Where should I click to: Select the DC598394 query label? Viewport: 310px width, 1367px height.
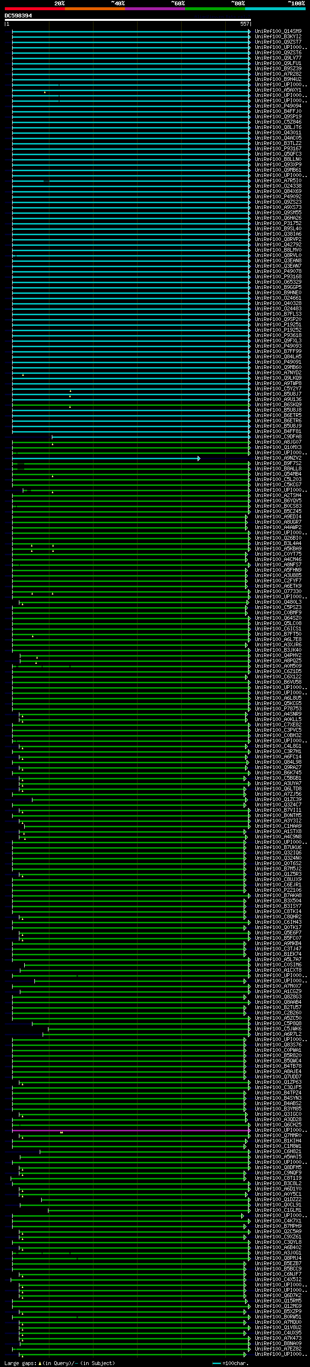click(x=18, y=16)
